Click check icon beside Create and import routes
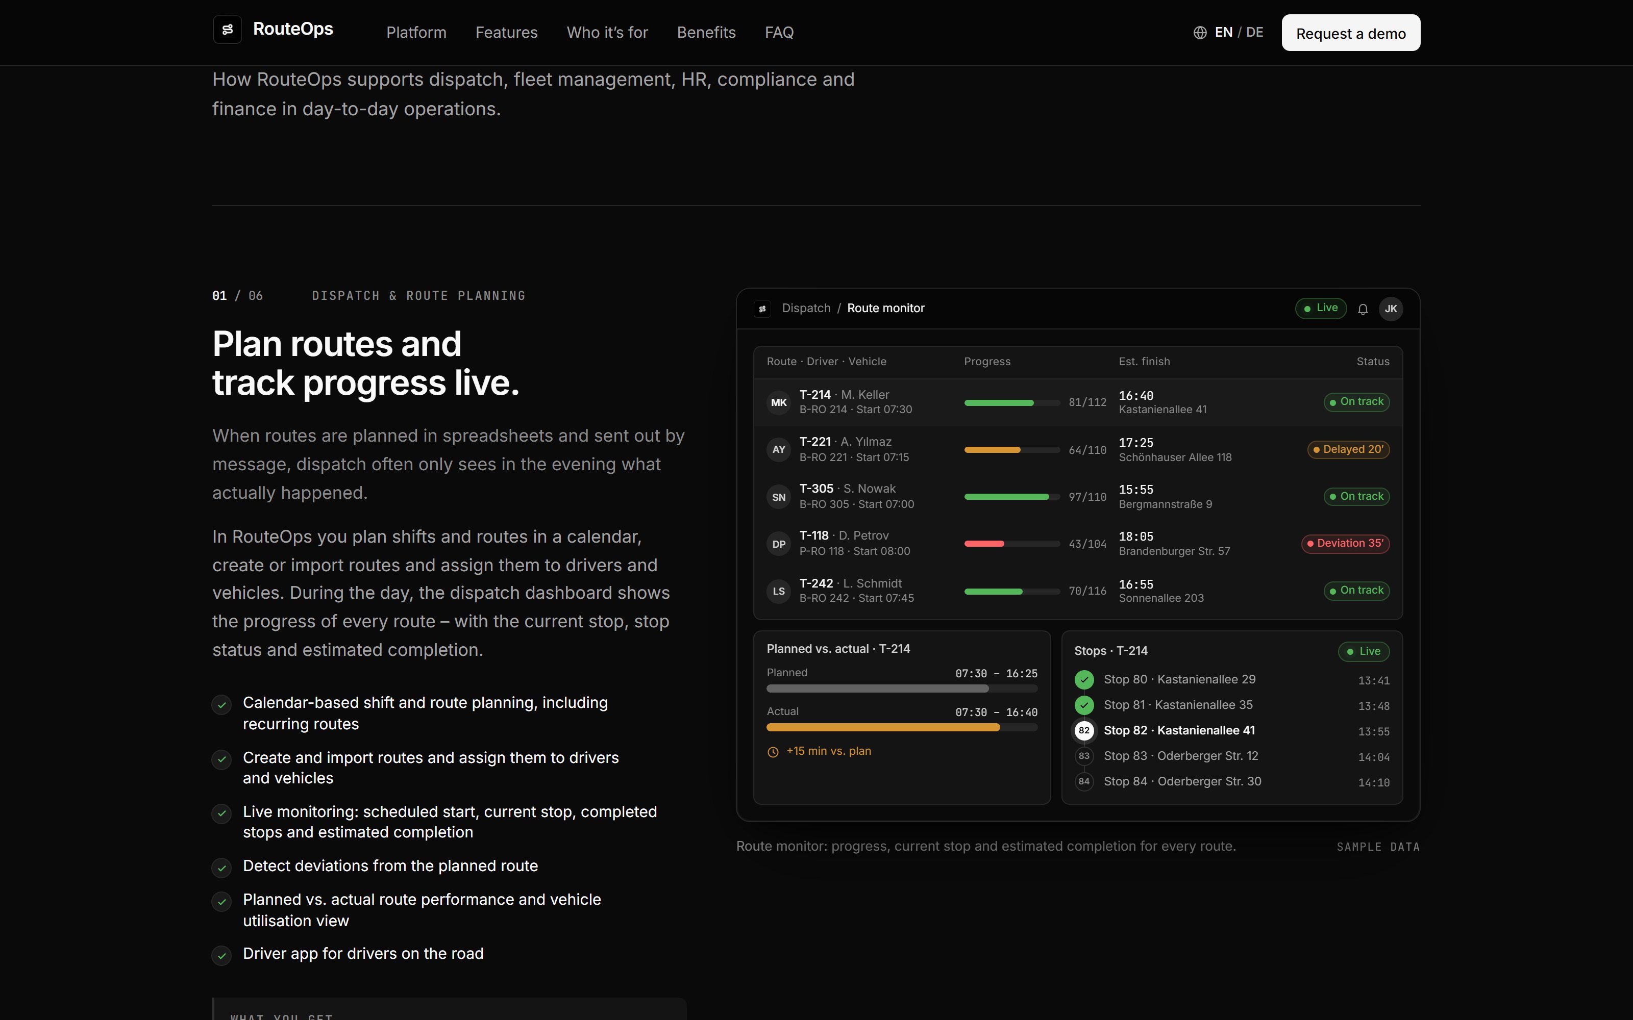Viewport: 1633px width, 1020px height. [x=221, y=759]
